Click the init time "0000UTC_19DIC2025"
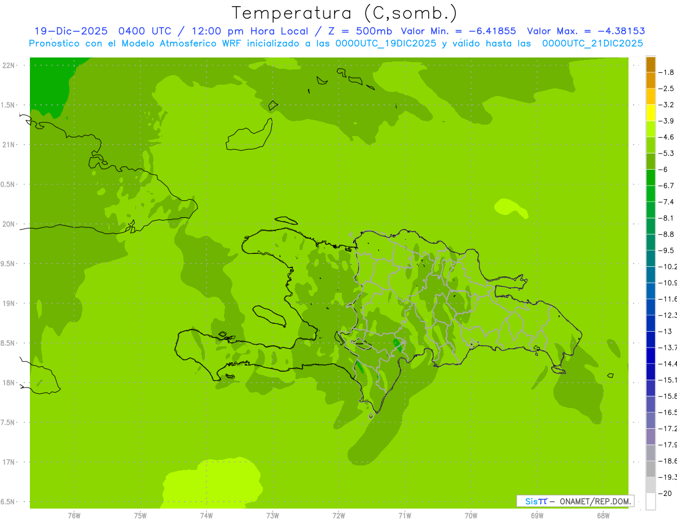The height and width of the screenshot is (523, 677). pyautogui.click(x=386, y=43)
